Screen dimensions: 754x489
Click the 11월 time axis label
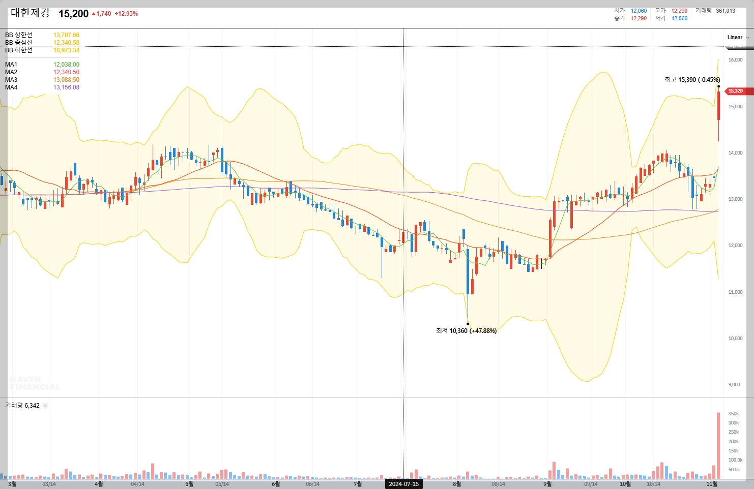click(712, 484)
